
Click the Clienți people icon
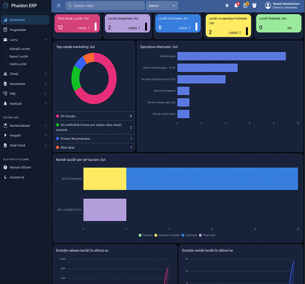click(5, 74)
